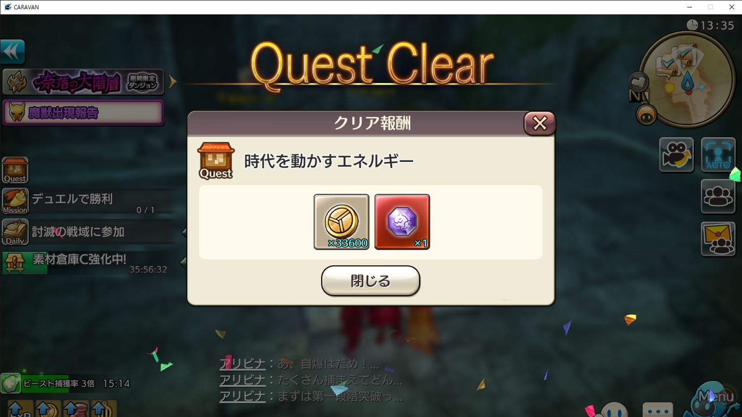Expand the banner with the yellow arrow
742x417 pixels.
click(x=173, y=81)
